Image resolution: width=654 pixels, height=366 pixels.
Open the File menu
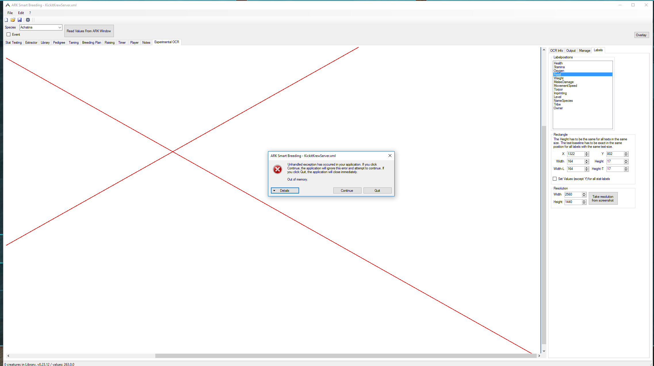pos(10,13)
